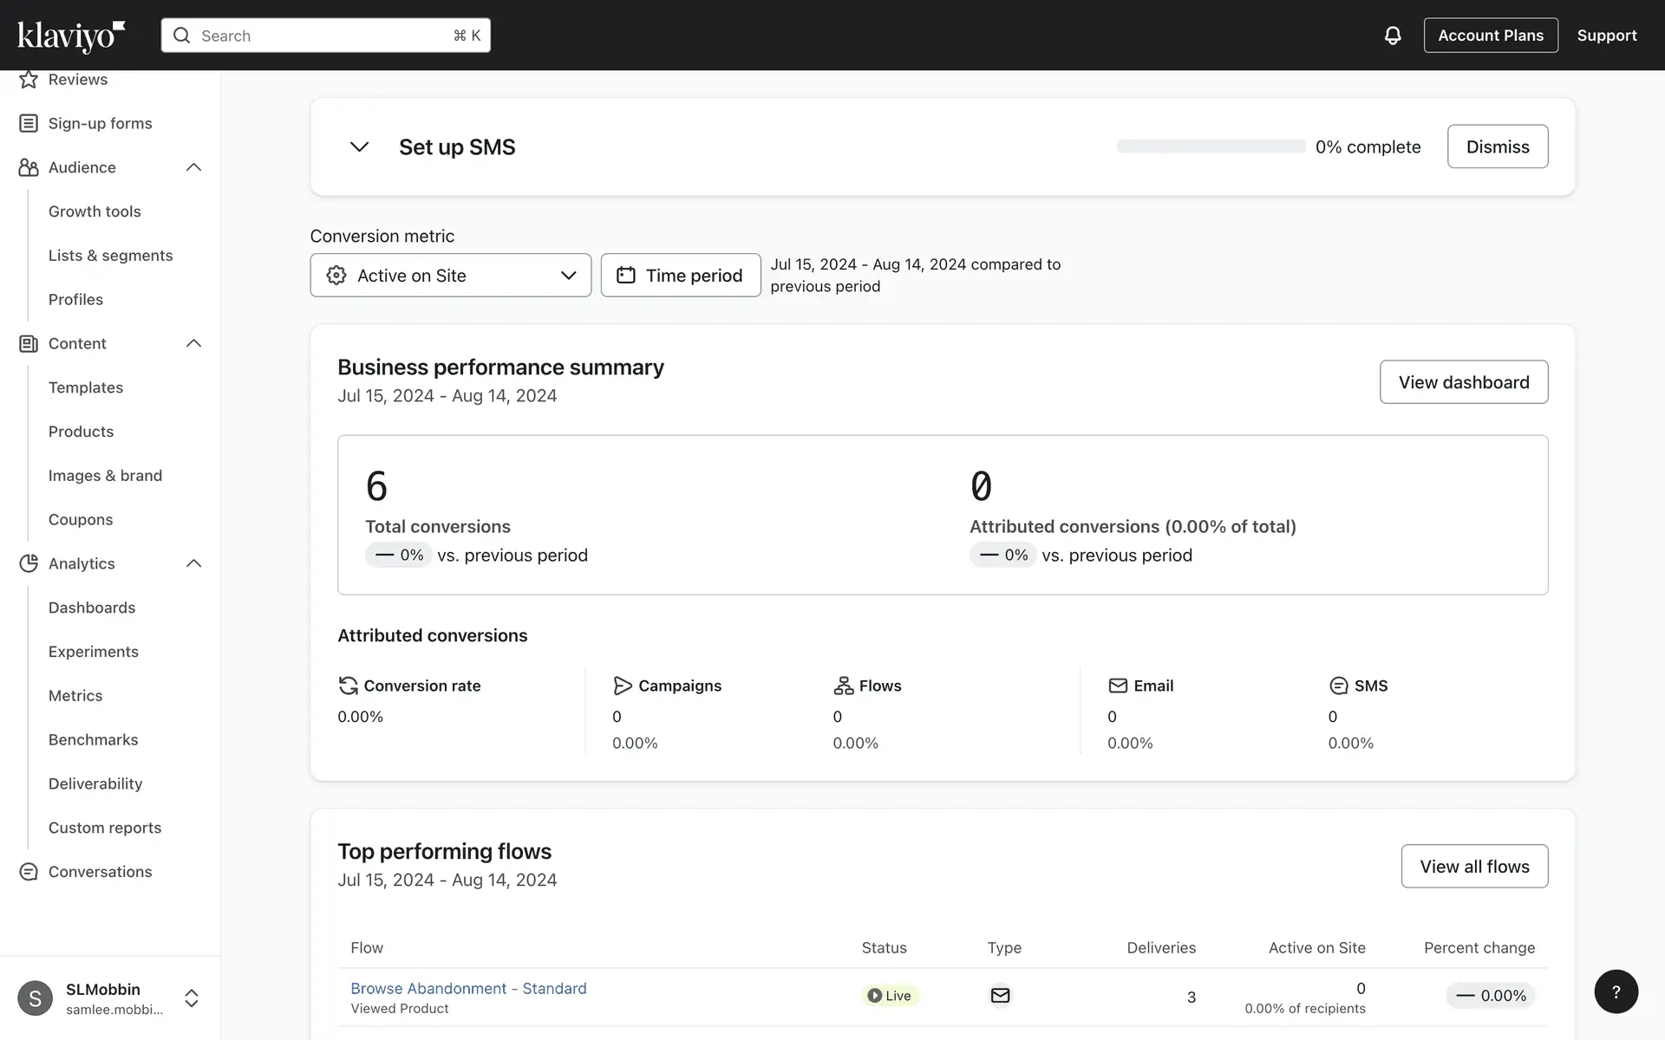1665x1040 pixels.
Task: Collapse the Audience menu chevron
Action: pos(194,167)
